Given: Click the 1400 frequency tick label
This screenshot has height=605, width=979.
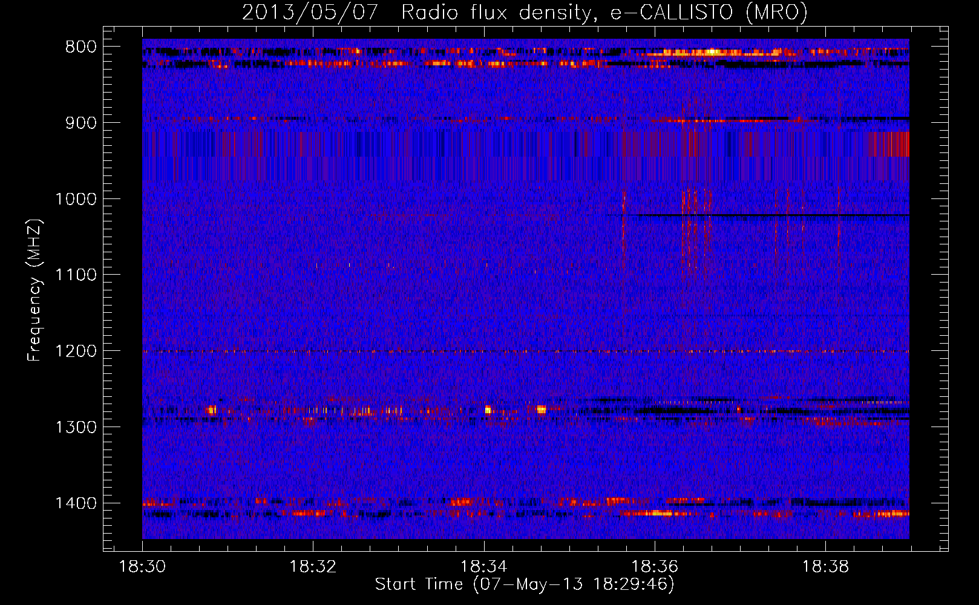Looking at the screenshot, I should (x=76, y=503).
